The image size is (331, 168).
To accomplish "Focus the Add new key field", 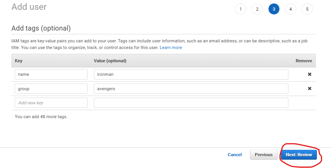I will pyautogui.click(x=51, y=103).
